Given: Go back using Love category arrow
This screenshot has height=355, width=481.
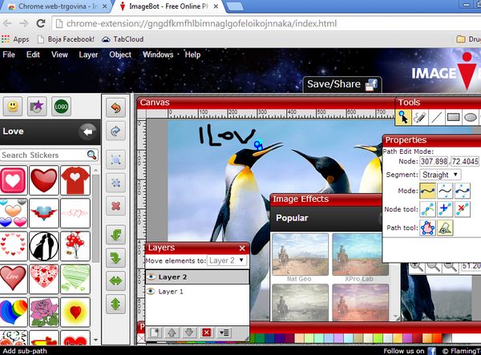Looking at the screenshot, I should 87,131.
